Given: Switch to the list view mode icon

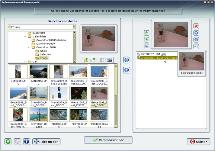Looking at the screenshot, I should tap(102, 60).
